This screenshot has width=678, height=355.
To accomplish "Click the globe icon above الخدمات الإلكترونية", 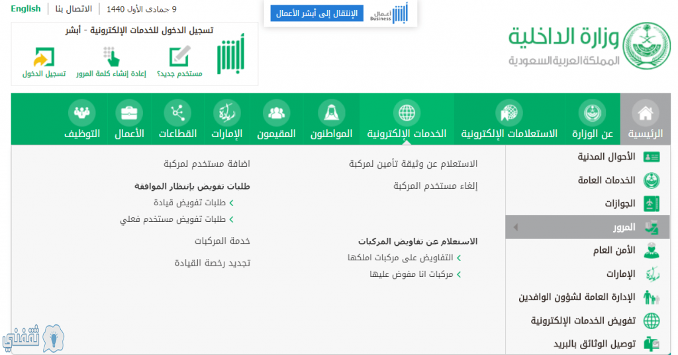I will (407, 113).
